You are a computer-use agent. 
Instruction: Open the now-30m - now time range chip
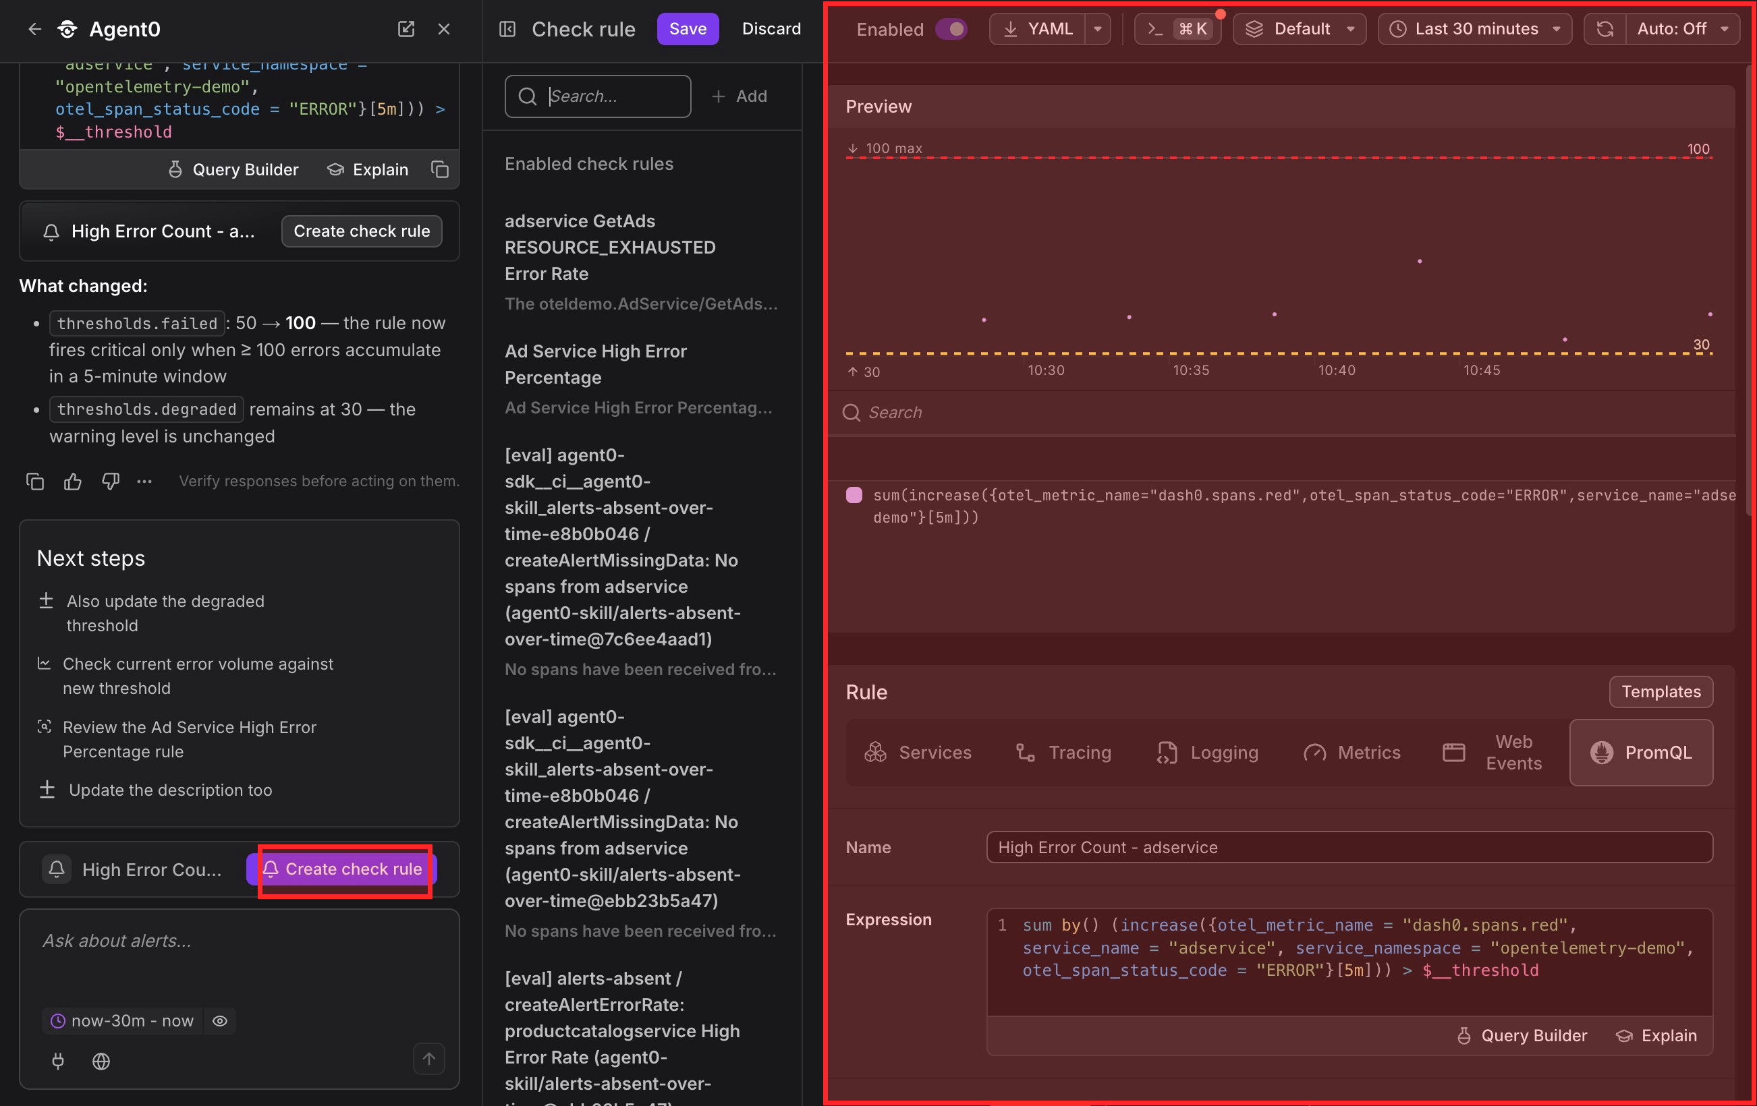point(123,1021)
